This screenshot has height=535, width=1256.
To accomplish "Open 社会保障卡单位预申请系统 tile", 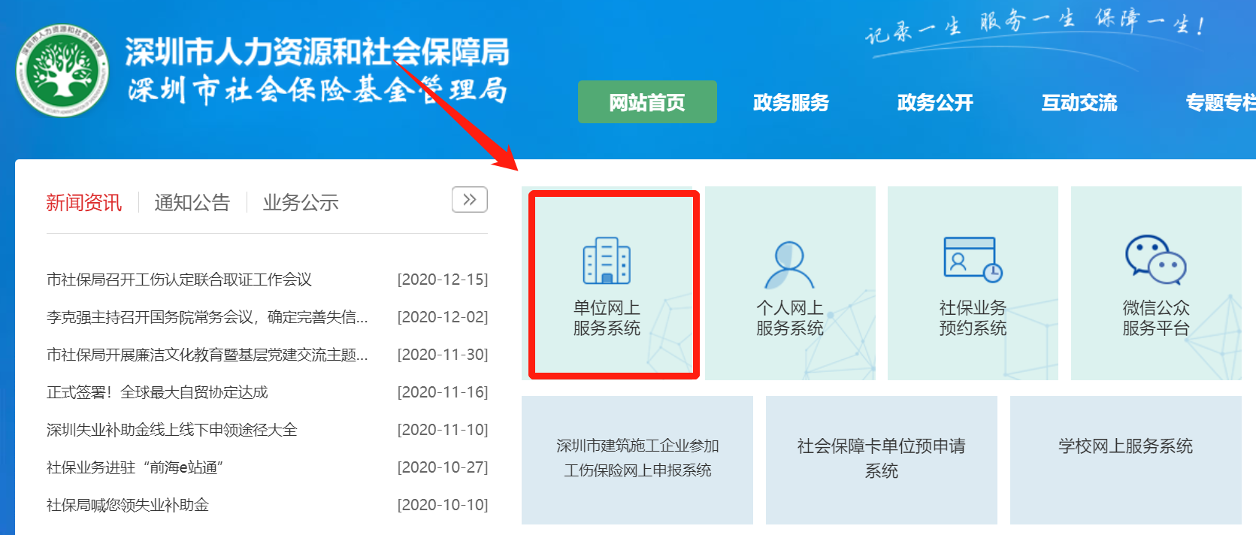I will (x=882, y=460).
